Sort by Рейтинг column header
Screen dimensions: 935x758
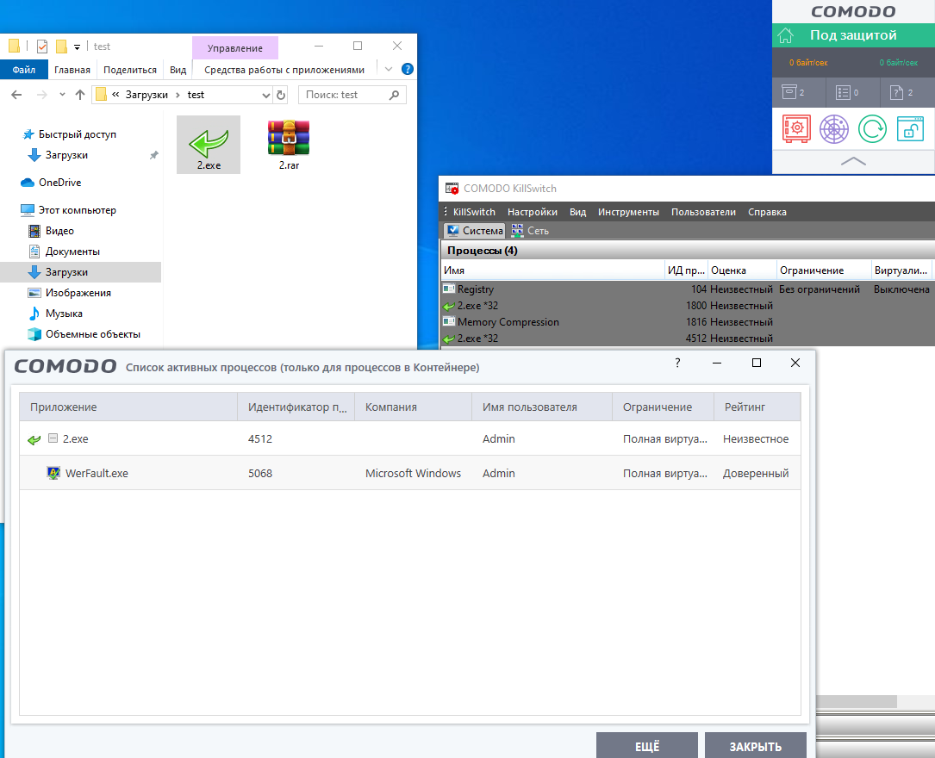click(757, 407)
